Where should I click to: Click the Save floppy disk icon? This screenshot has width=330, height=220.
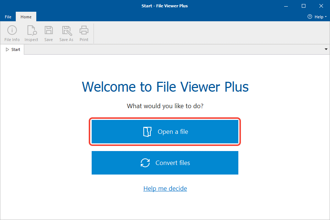point(49,30)
